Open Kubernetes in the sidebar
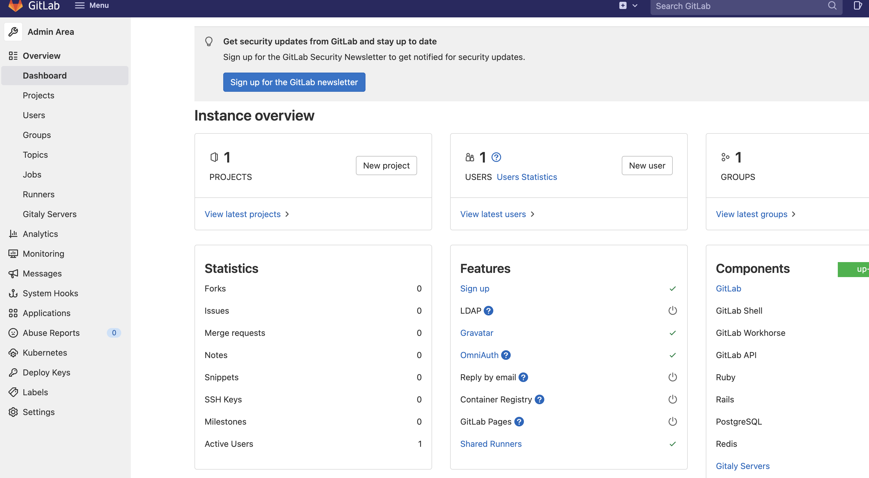 coord(45,353)
